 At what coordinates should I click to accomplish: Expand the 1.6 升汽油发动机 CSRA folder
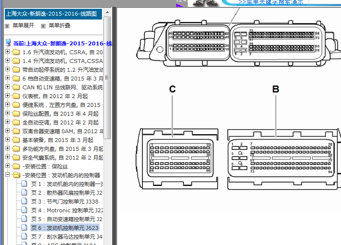click(x=8, y=52)
